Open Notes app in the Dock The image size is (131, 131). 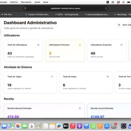pos(52,126)
